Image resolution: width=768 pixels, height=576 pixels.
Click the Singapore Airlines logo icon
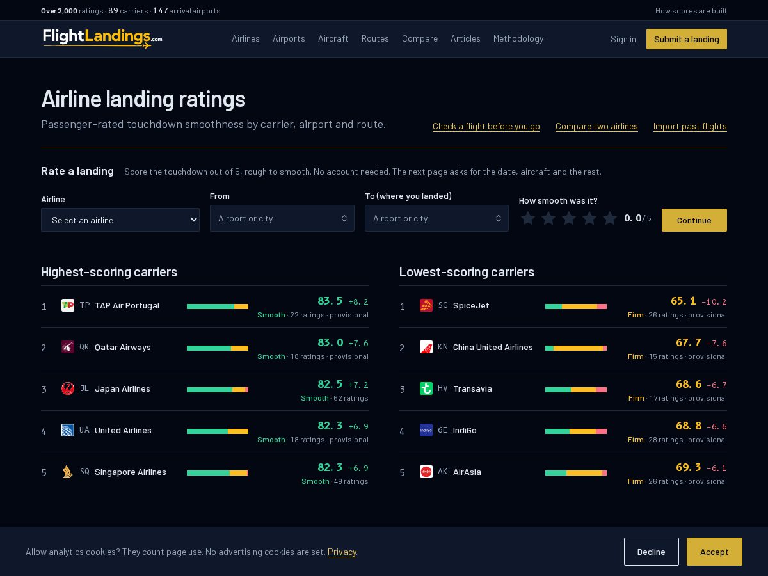pyautogui.click(x=68, y=472)
